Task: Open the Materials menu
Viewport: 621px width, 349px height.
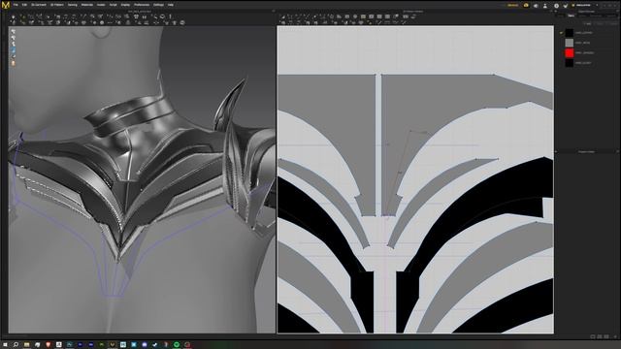Action: coord(87,5)
